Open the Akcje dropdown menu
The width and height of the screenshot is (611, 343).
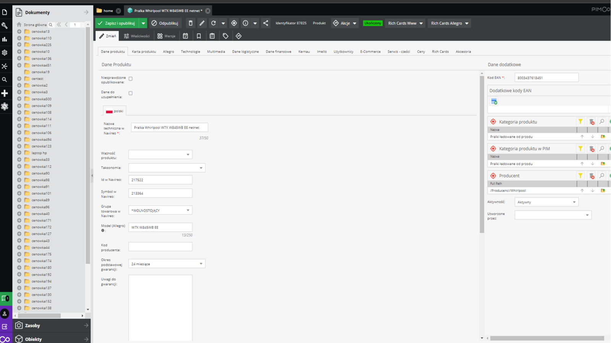tap(345, 23)
